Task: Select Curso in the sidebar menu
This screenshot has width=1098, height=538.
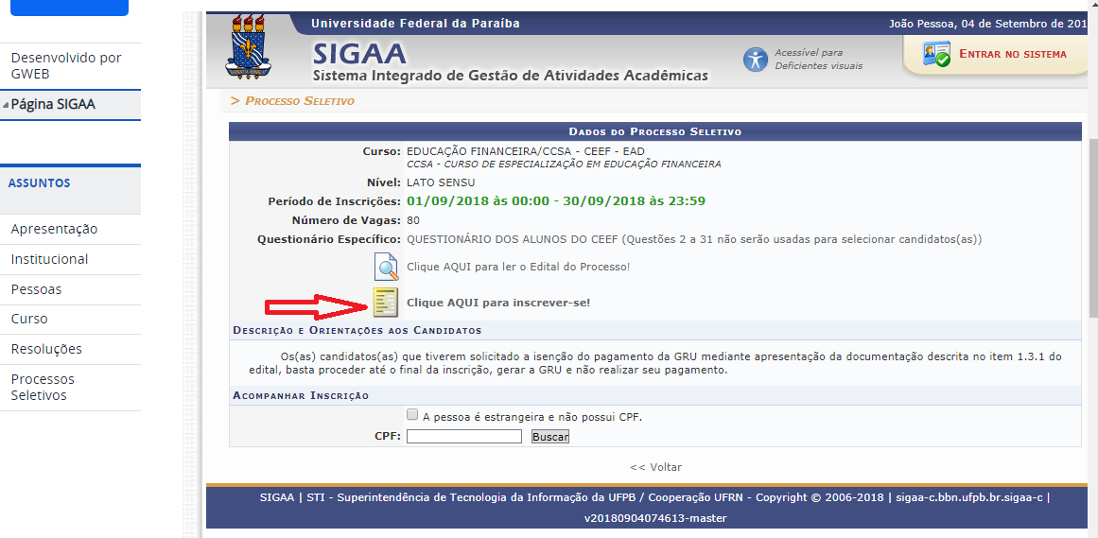Action: coord(29,319)
